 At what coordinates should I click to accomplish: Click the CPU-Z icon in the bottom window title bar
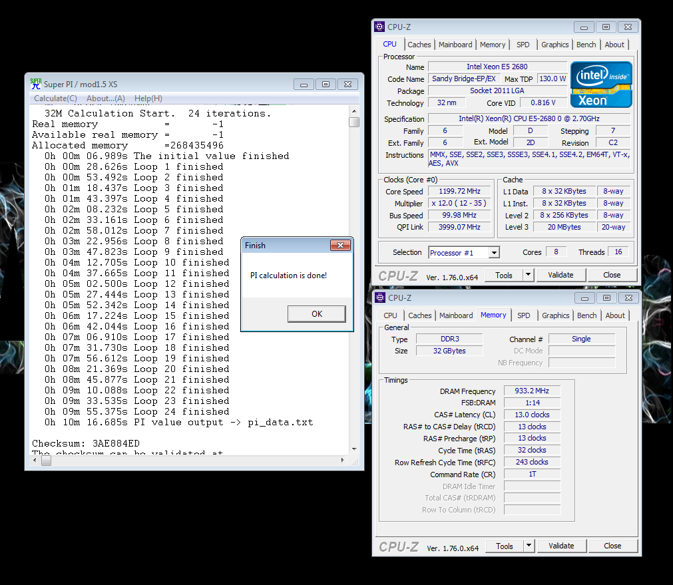[x=380, y=297]
